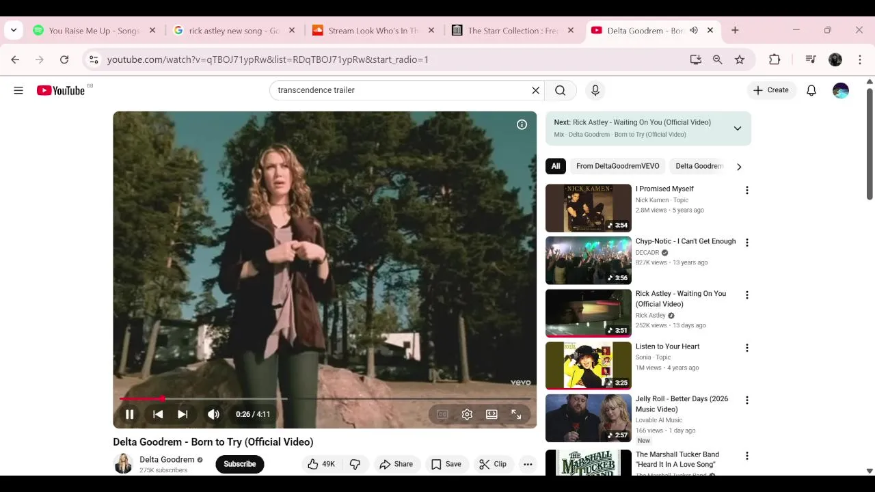Bookmark this page with star

pyautogui.click(x=740, y=59)
